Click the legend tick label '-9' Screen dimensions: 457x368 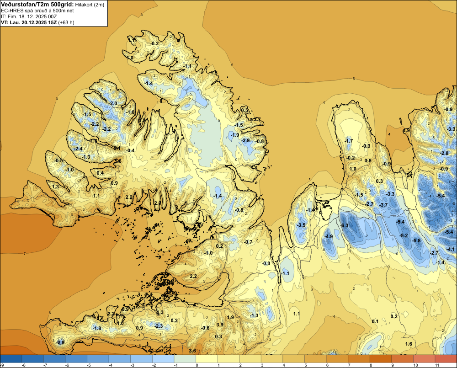pos(2,365)
